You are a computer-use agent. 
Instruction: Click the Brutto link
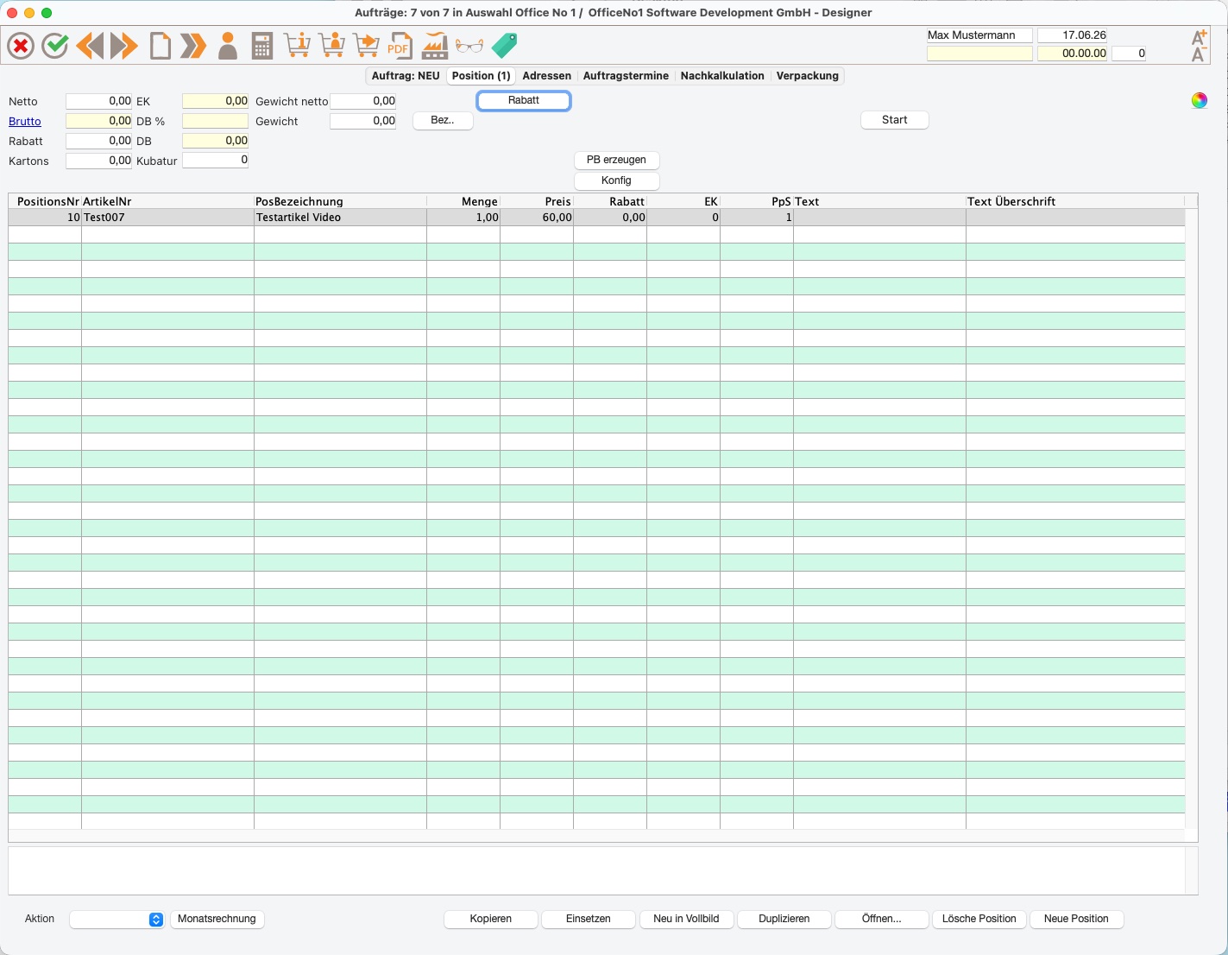point(25,122)
